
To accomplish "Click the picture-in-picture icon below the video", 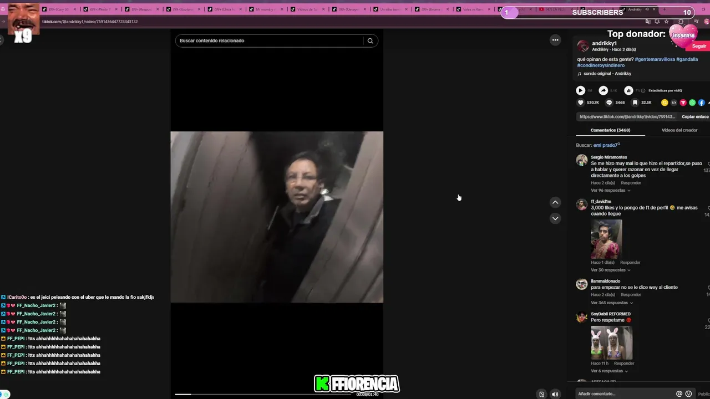I will pos(541,395).
